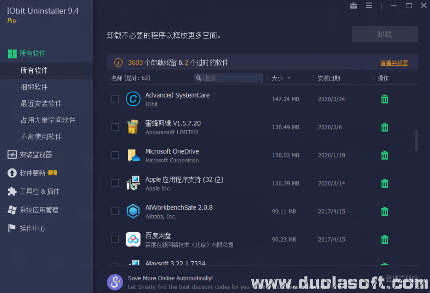This screenshot has width=430, height=293.
Task: Click publisher text Apowersoft LIMITED
Action: (172, 132)
